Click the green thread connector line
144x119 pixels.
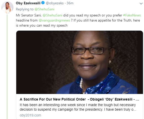[x=7, y=67]
